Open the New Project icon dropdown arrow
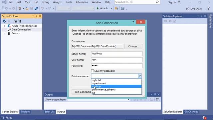This screenshot has width=213, height=120. [x=23, y=8]
